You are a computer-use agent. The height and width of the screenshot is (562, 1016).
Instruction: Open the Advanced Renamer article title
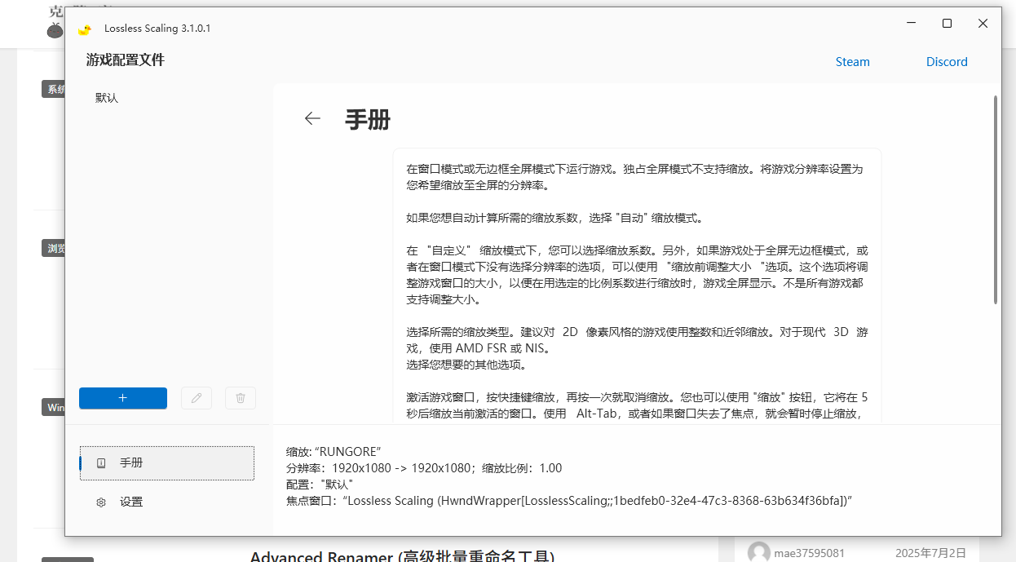pyautogui.click(x=402, y=556)
